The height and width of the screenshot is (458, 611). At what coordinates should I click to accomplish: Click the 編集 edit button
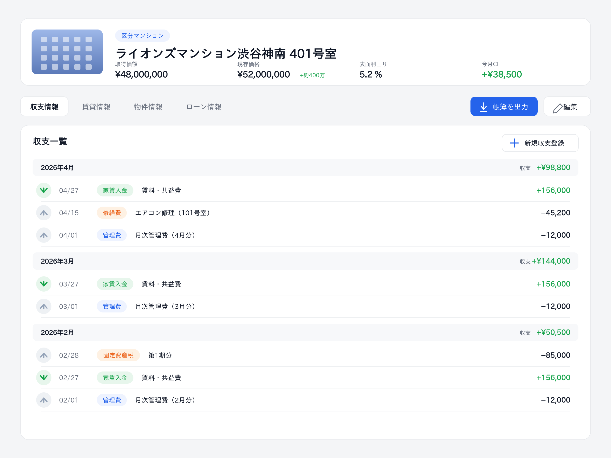coord(567,107)
